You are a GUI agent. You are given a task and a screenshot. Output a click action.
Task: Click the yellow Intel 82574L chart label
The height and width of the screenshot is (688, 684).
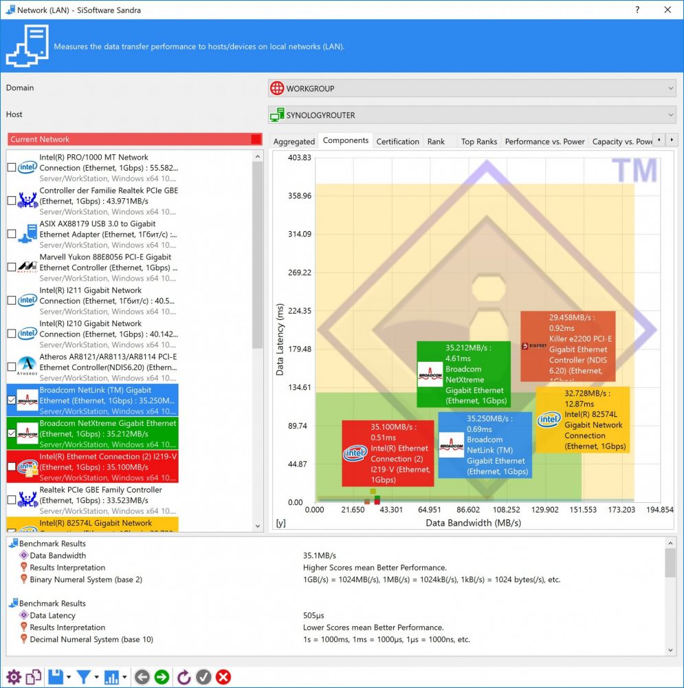(x=583, y=420)
